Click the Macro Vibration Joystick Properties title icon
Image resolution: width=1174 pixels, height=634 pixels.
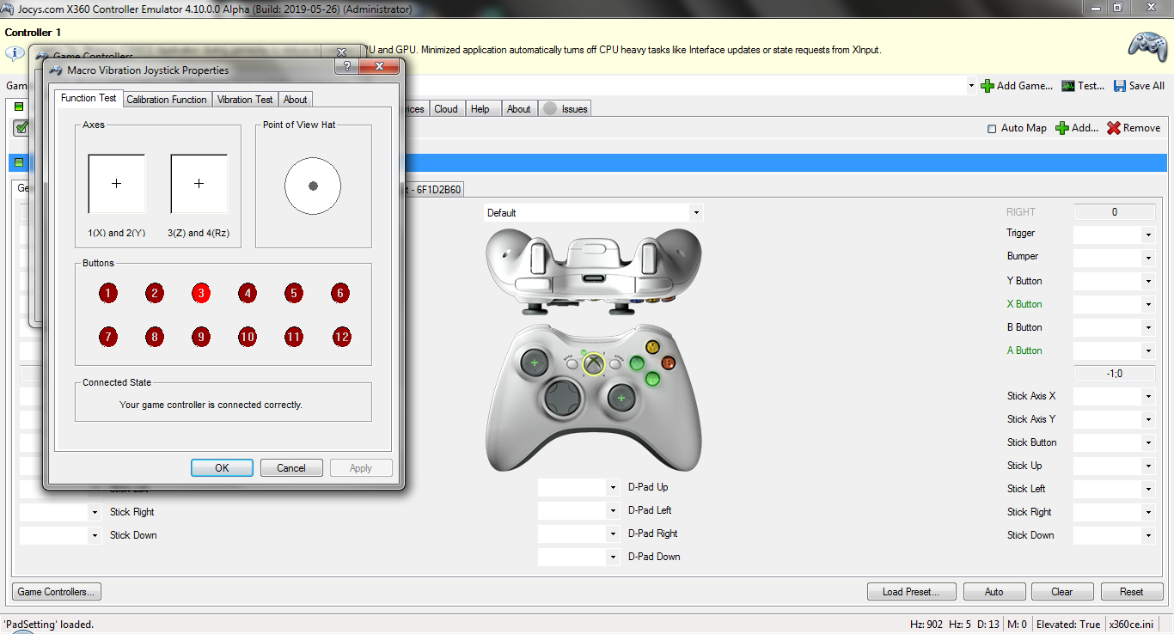56,70
